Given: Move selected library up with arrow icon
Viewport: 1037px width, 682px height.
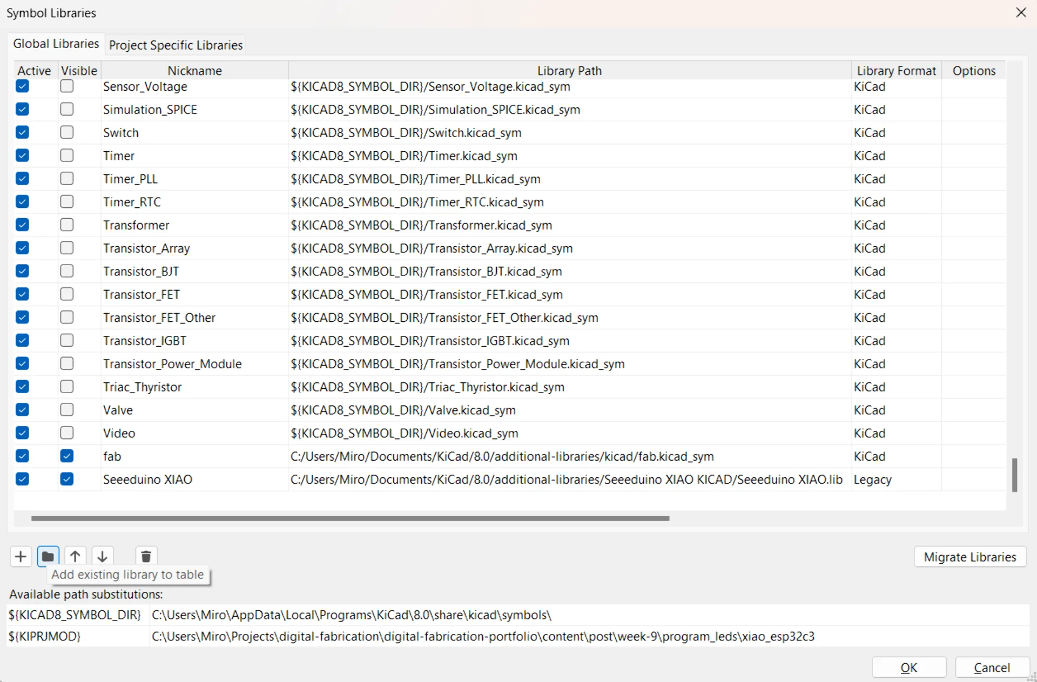Looking at the screenshot, I should tap(75, 556).
